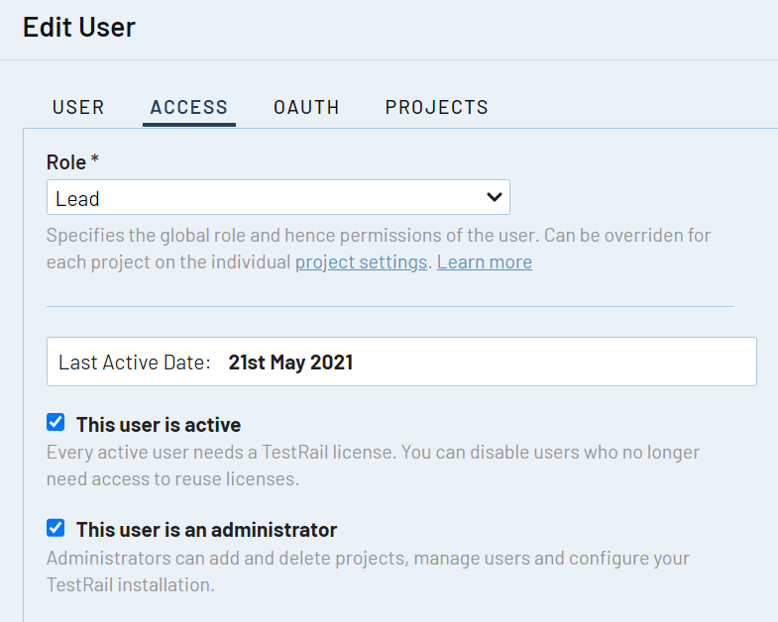
Task: Click the global role description text
Action: [x=379, y=249]
